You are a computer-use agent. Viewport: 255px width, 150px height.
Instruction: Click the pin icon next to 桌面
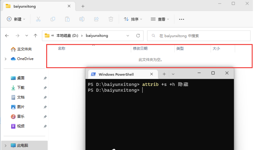pyautogui.click(x=45, y=78)
